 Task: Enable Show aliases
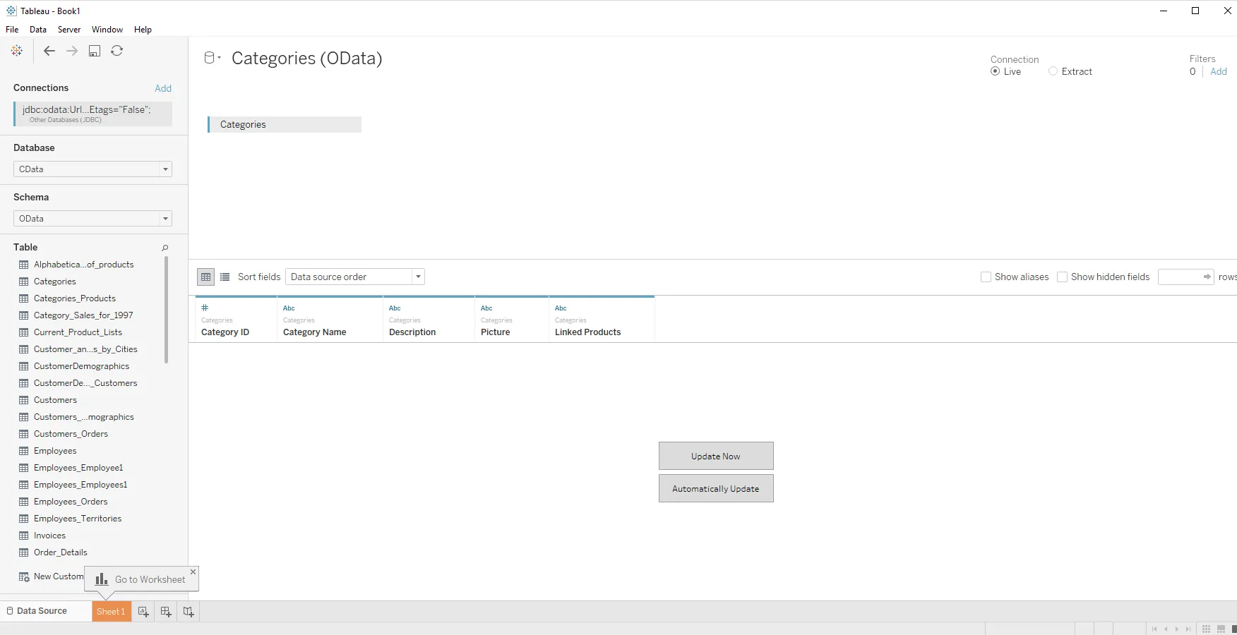click(986, 277)
